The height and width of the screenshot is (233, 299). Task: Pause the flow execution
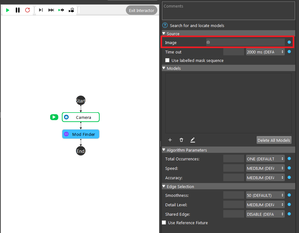pos(18,10)
